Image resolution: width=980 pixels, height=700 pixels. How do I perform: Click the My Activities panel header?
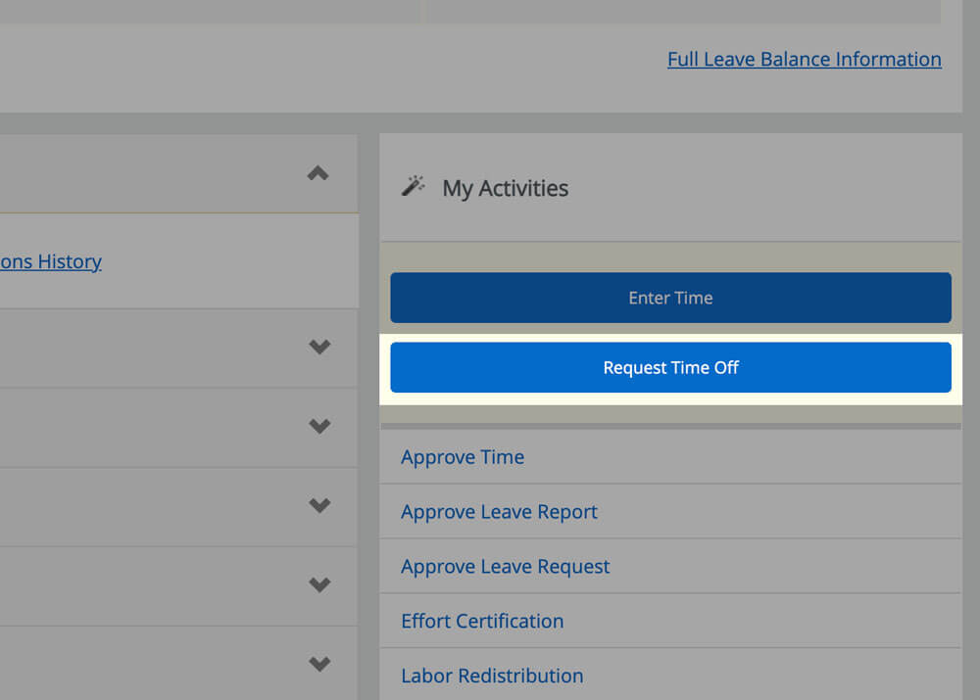coord(670,186)
